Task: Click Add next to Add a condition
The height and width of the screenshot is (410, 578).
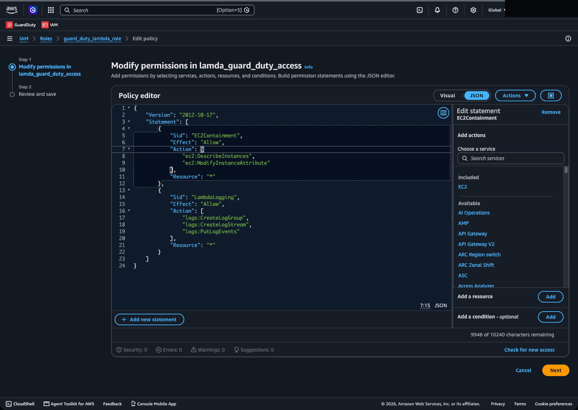Action: click(x=550, y=317)
